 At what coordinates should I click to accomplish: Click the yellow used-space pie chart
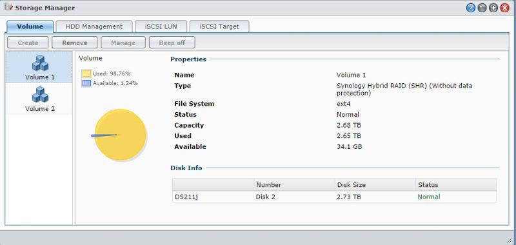click(121, 135)
